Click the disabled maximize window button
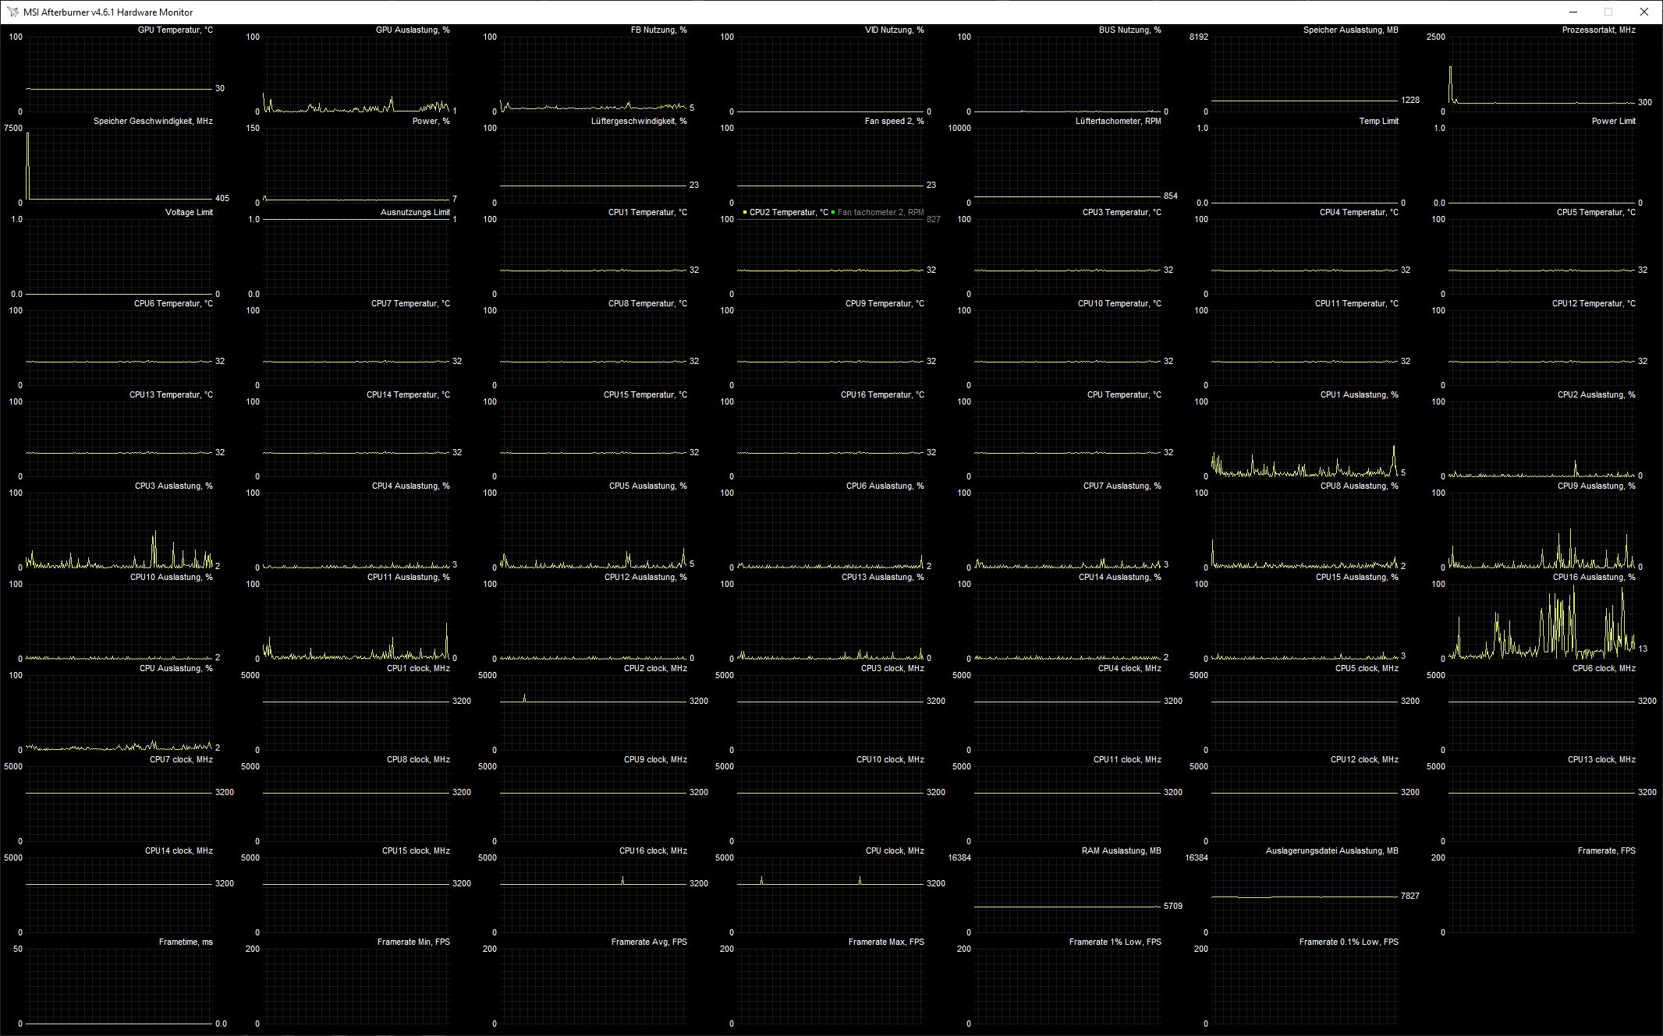This screenshot has width=1663, height=1036. [1608, 12]
